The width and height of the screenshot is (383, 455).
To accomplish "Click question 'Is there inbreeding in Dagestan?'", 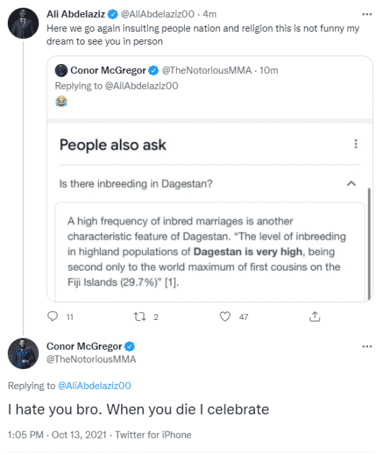I will (x=136, y=183).
